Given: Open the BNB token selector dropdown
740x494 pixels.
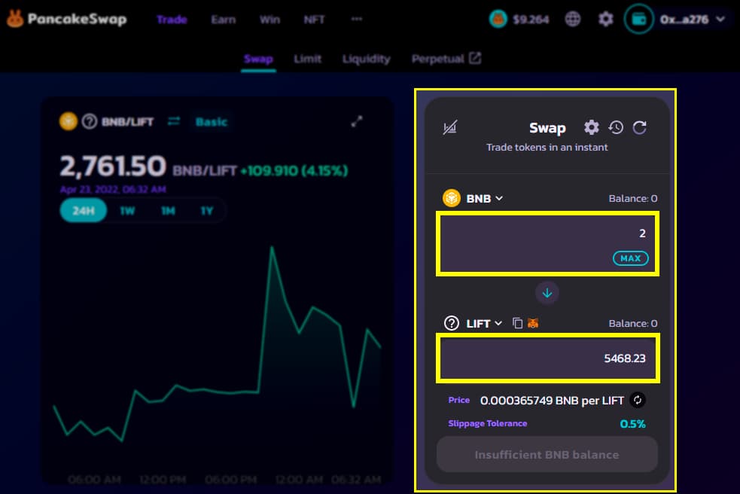Looking at the screenshot, I should click(x=484, y=198).
